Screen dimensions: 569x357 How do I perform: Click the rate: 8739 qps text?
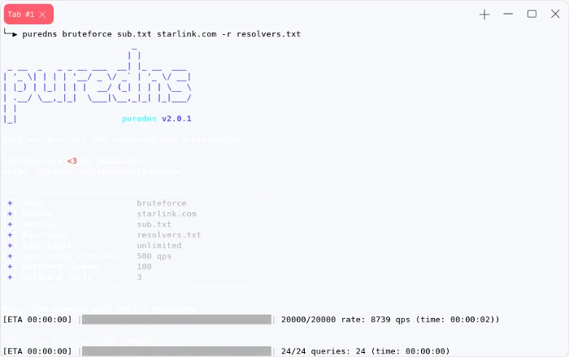(x=376, y=320)
